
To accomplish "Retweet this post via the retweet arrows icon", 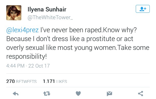I will click(x=47, y=94).
